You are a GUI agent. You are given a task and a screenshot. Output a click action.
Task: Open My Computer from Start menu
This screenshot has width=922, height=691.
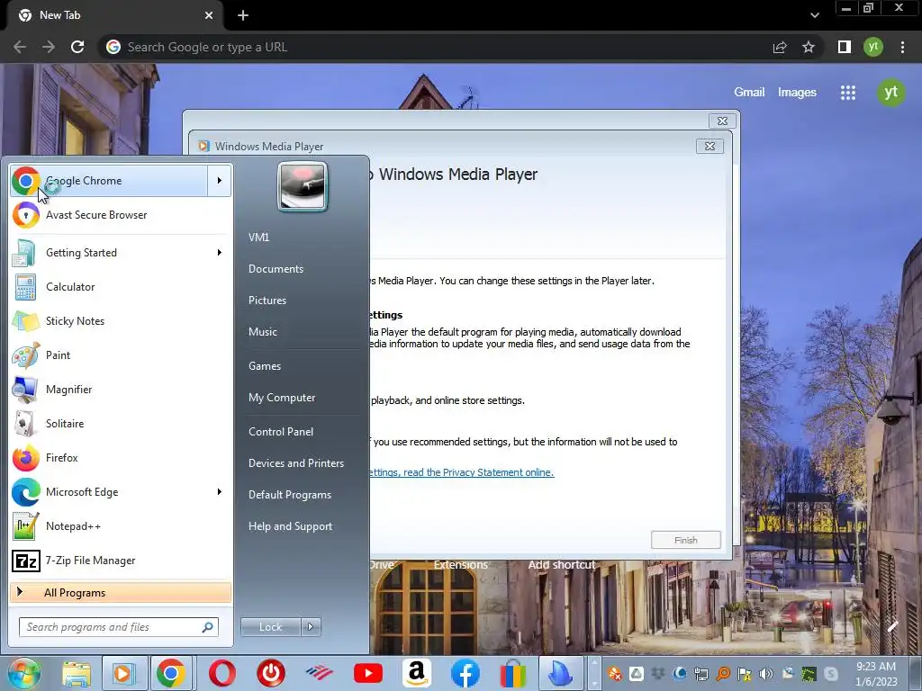point(282,398)
